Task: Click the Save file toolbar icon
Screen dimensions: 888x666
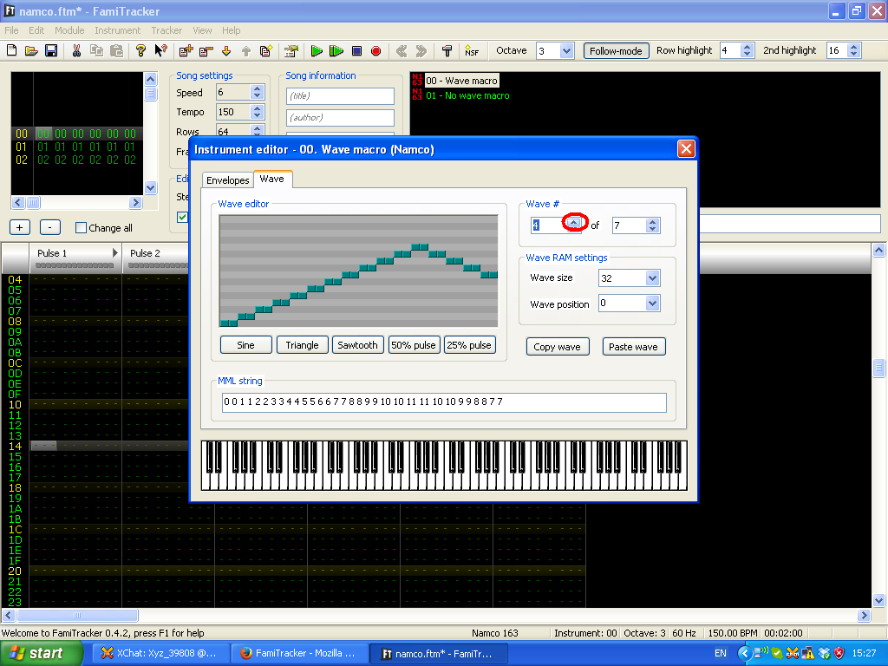Action: pos(51,51)
